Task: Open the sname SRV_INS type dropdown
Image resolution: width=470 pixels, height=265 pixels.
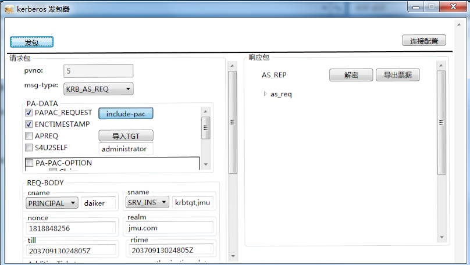Action: (x=147, y=202)
